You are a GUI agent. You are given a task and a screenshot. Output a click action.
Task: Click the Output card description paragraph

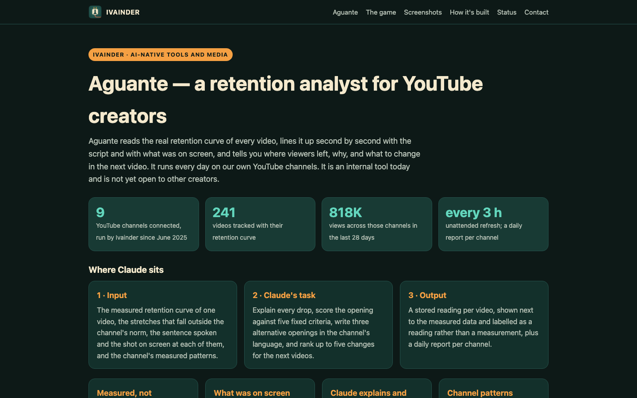pyautogui.click(x=473, y=327)
